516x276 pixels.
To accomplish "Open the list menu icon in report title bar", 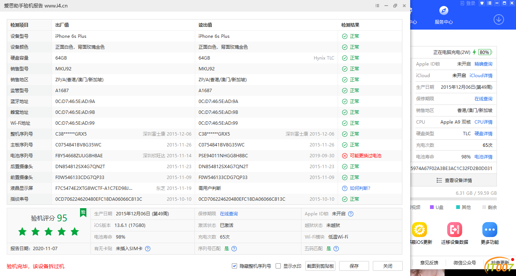I will click(377, 6).
